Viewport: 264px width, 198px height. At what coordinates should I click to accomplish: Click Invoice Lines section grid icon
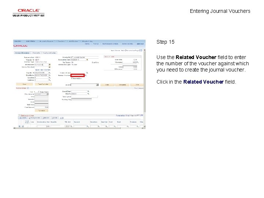28,88
